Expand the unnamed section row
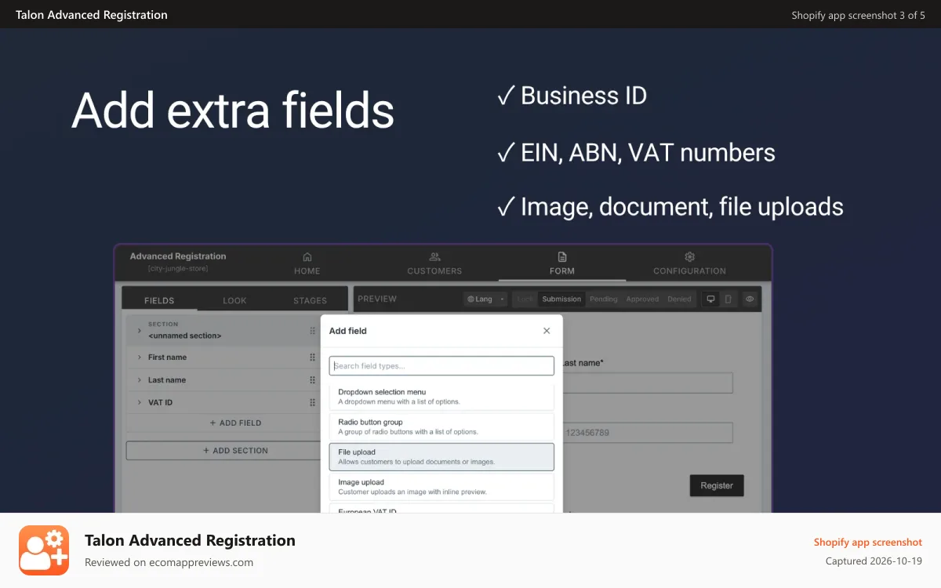The height and width of the screenshot is (588, 941). point(140,331)
